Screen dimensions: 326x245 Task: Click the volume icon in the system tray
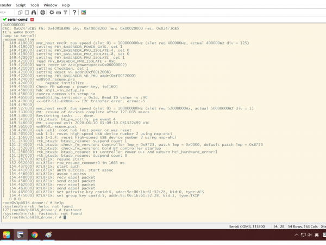[x=310, y=235]
